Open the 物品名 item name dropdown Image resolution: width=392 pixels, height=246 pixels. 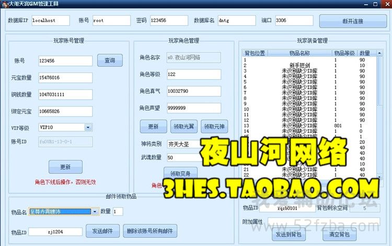coord(95,212)
